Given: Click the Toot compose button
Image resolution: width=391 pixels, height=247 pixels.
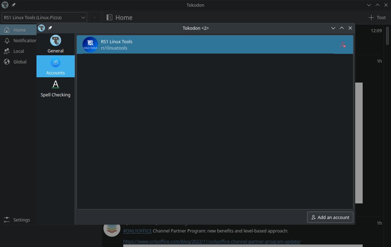Looking at the screenshot, I should (x=377, y=17).
